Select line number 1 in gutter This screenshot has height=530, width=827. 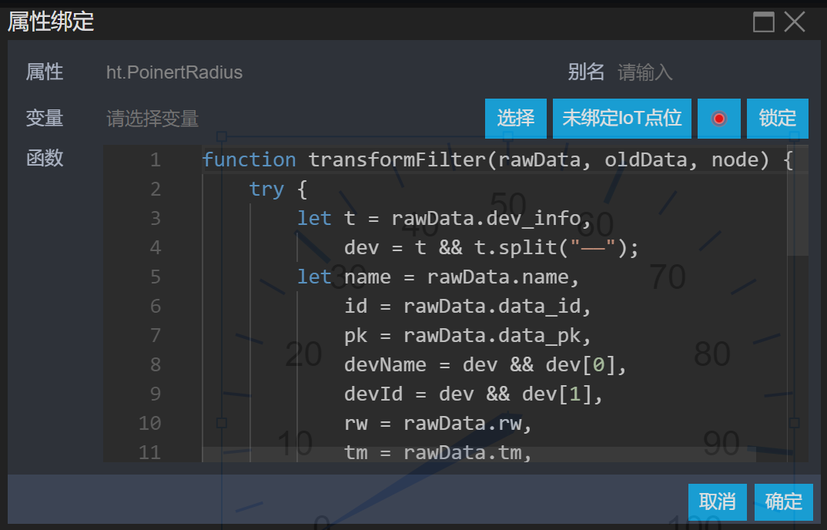coord(156,160)
